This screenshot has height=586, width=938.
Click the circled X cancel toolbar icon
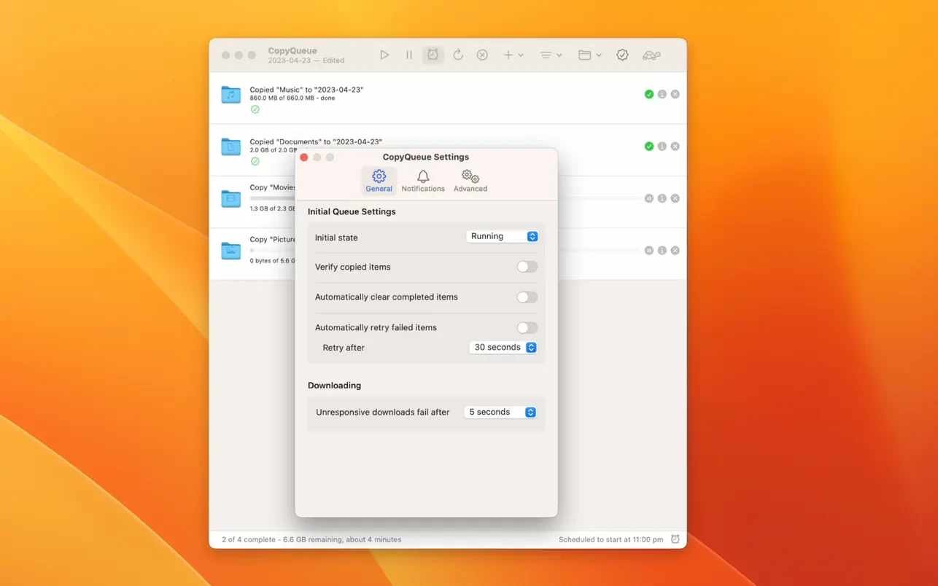coord(482,55)
